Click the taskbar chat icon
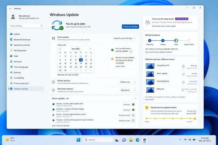218x145 pixels. coord(124,140)
